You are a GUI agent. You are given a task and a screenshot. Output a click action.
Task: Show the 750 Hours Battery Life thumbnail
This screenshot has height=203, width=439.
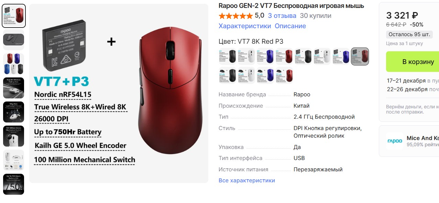(14, 184)
